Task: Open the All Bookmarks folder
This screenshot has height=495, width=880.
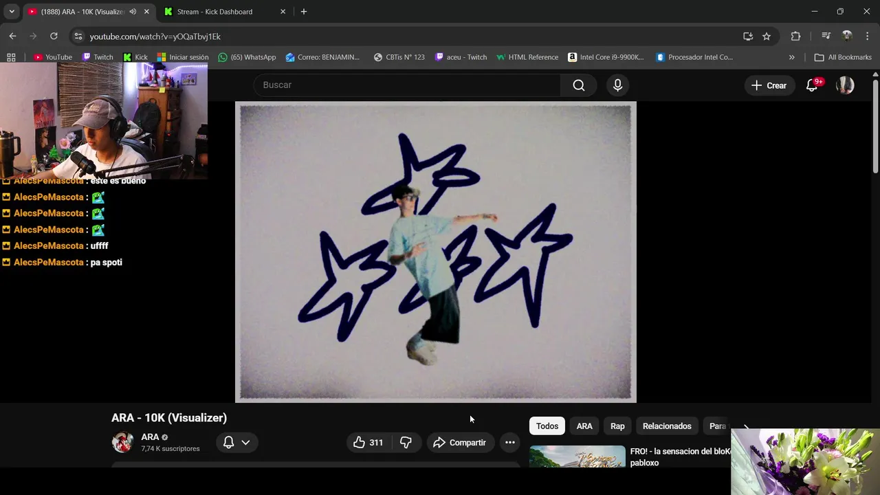Action: pos(843,57)
